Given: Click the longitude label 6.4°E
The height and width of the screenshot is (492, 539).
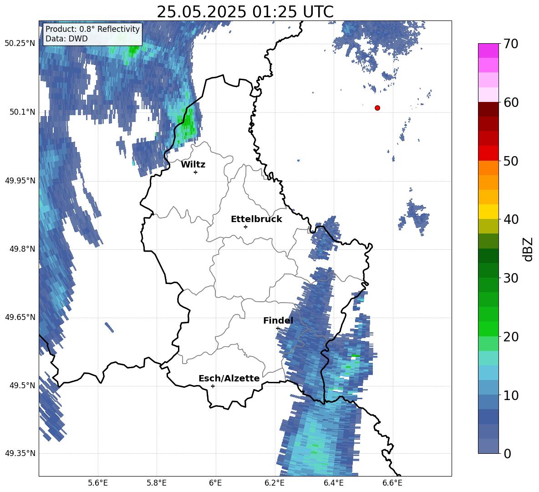Looking at the screenshot, I should pyautogui.click(x=333, y=483).
